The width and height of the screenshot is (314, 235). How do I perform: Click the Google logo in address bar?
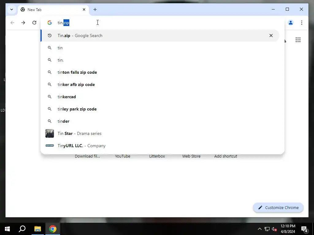tap(49, 23)
